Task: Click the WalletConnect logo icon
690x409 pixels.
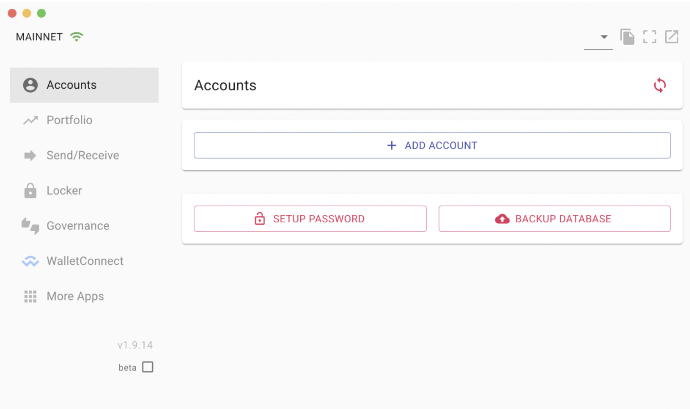Action: [30, 261]
